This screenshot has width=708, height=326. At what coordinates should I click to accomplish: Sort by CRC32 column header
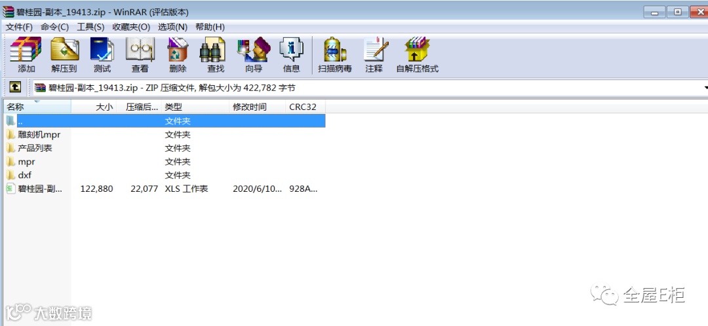click(305, 107)
